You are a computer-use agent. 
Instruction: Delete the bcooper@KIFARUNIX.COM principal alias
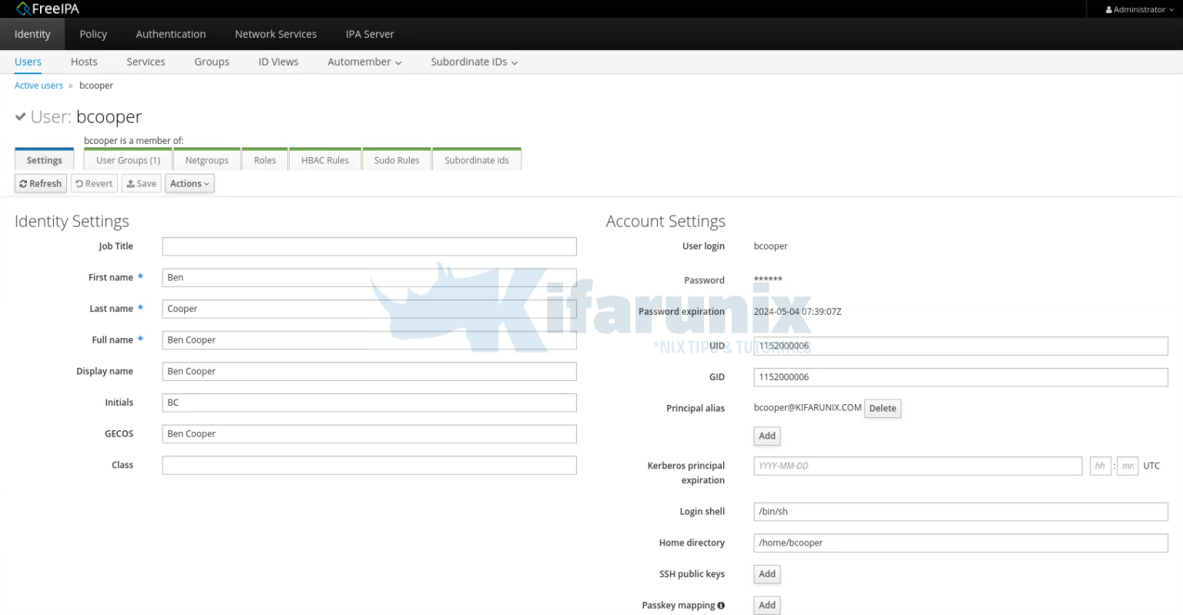[882, 408]
